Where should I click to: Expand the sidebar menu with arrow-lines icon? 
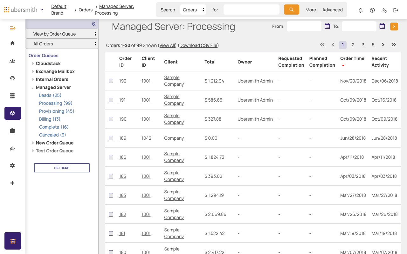click(x=12, y=28)
